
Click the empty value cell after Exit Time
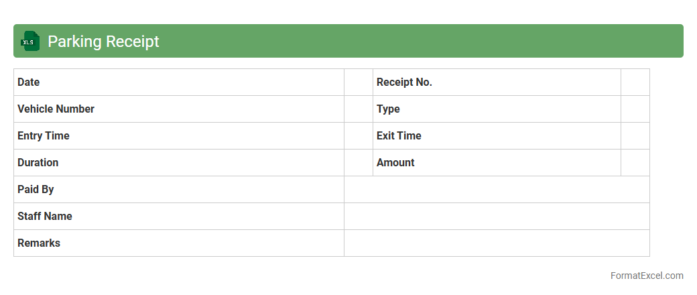tap(635, 136)
